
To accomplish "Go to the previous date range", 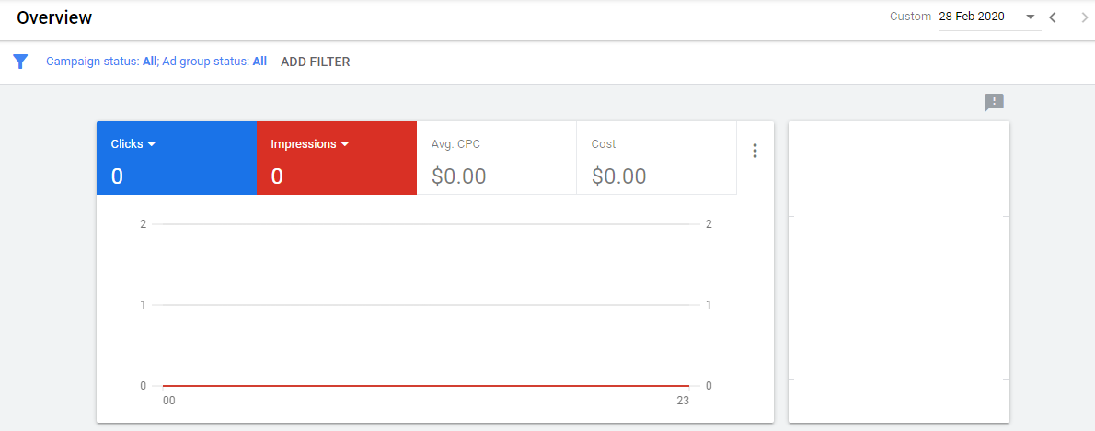I will [x=1054, y=17].
